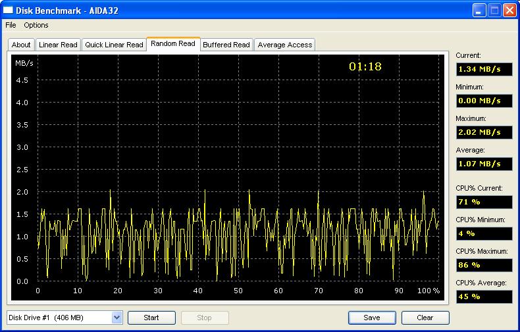Image resolution: width=520 pixels, height=332 pixels.
Task: Click the Minimum 0.00 MB/s value
Action: [x=484, y=101]
